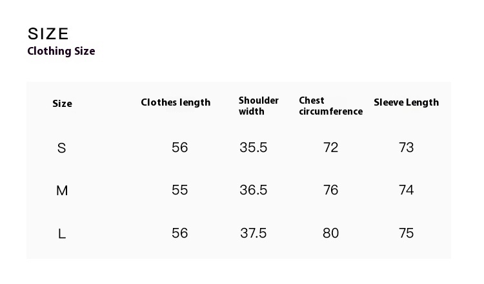Select the Size column header
Image resolution: width=484 pixels, height=284 pixels.
(62, 104)
